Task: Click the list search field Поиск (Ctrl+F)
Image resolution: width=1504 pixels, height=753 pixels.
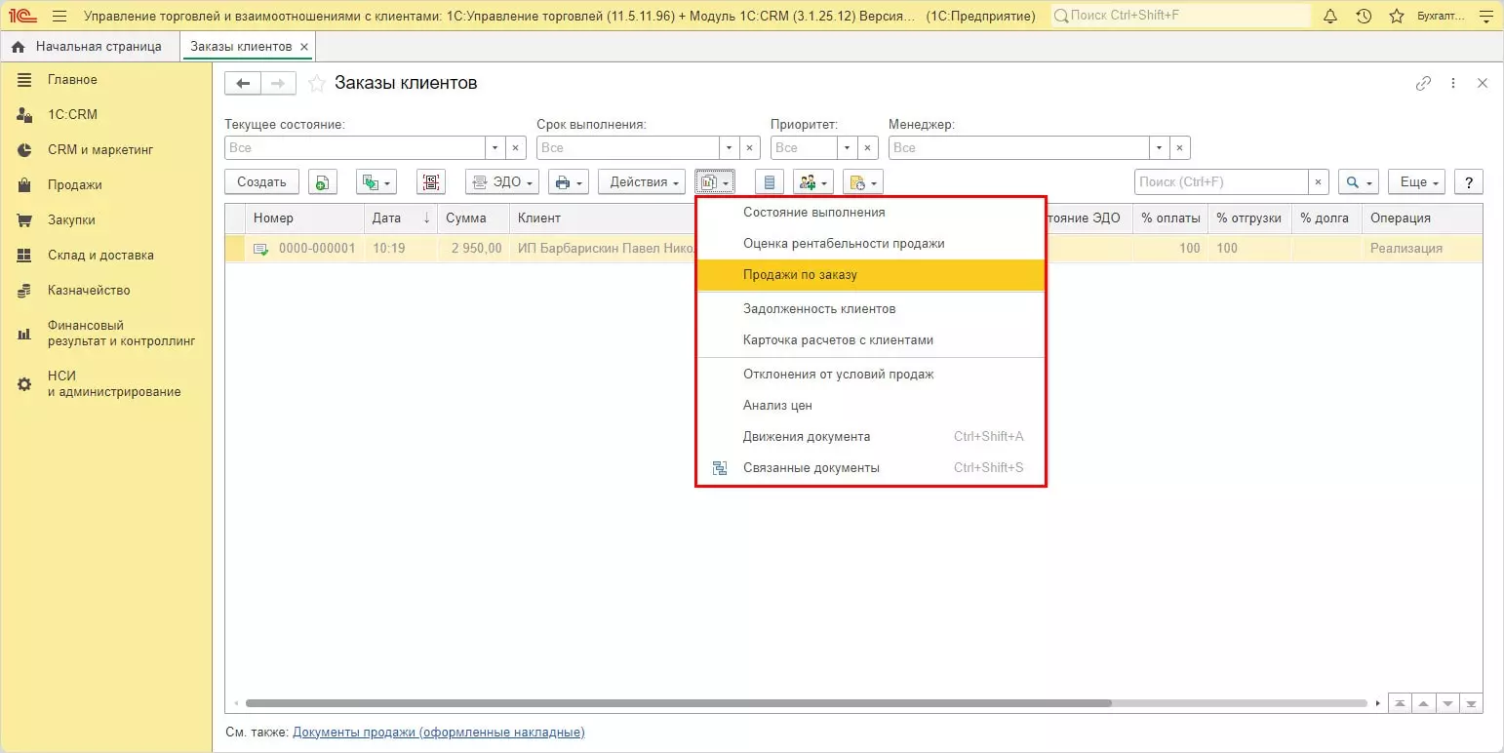Action: tap(1221, 182)
